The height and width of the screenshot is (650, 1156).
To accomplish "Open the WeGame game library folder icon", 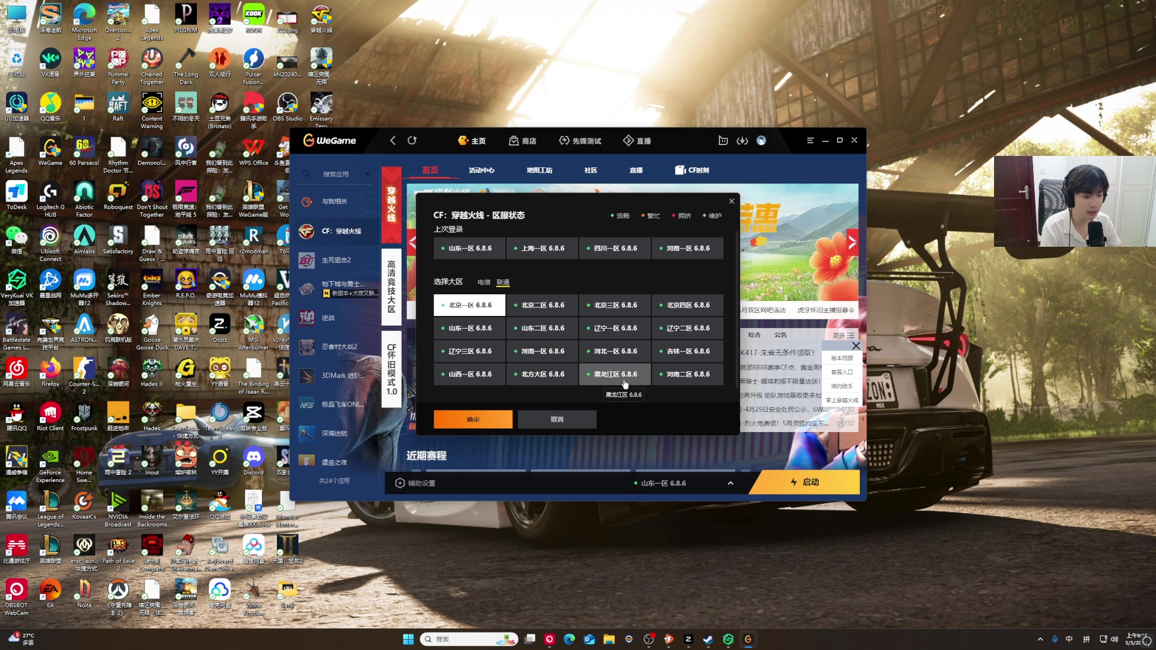I will [723, 140].
